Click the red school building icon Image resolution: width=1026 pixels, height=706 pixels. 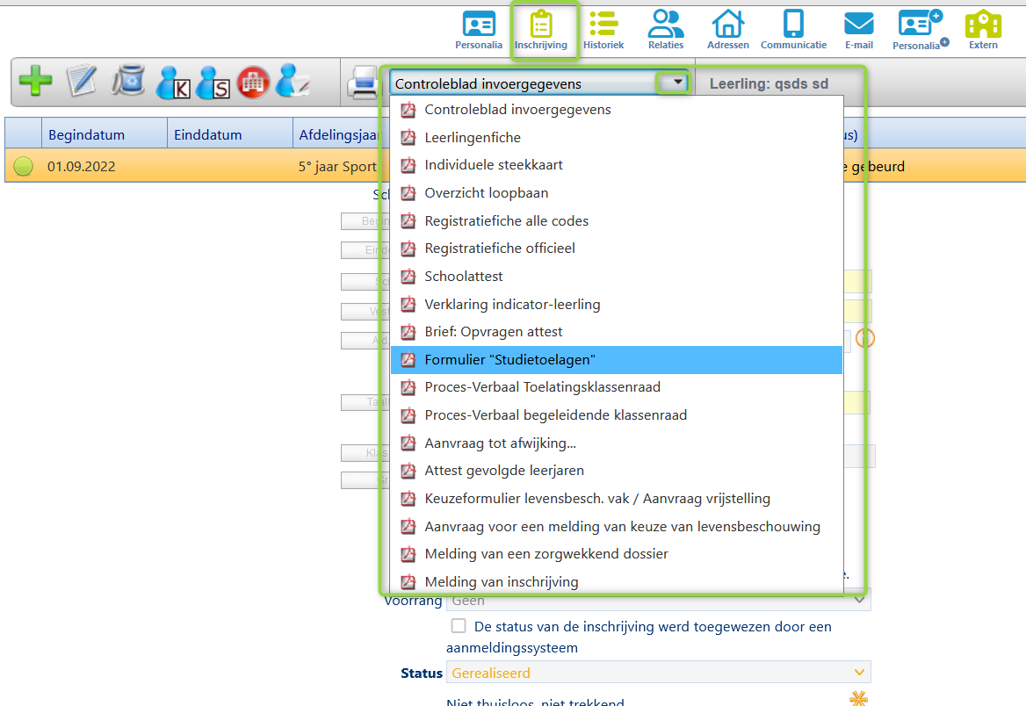click(x=253, y=82)
